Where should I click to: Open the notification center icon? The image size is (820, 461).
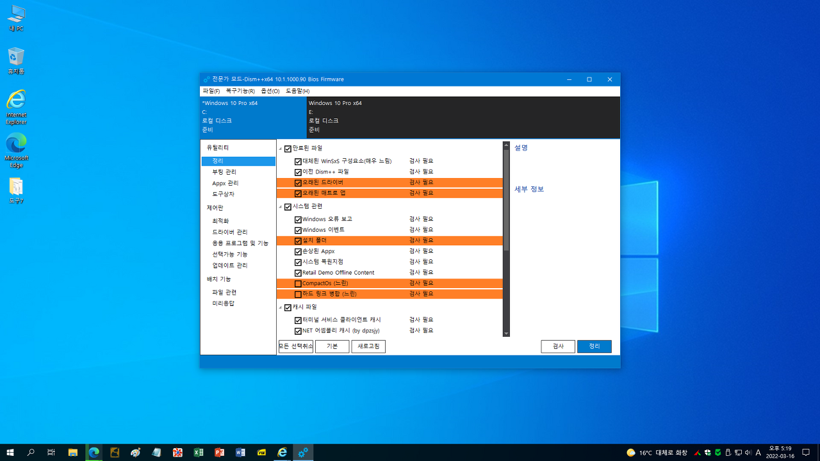tap(806, 452)
